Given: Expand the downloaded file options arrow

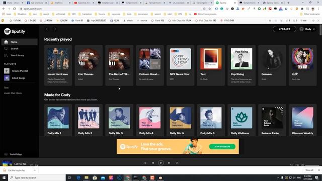Looking at the screenshot, I should click(x=35, y=170).
